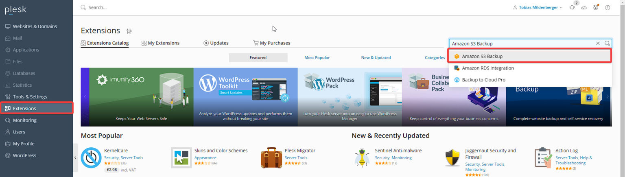Go to Applications in the sidebar
Screen dimensions: 625x177
click(22, 50)
